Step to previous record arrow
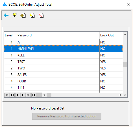The width and height of the screenshot is (133, 127). pos(18,95)
